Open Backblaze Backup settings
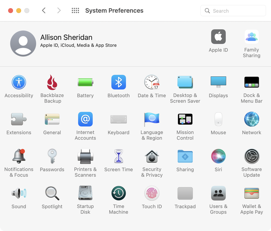This screenshot has height=231, width=271. pyautogui.click(x=52, y=82)
